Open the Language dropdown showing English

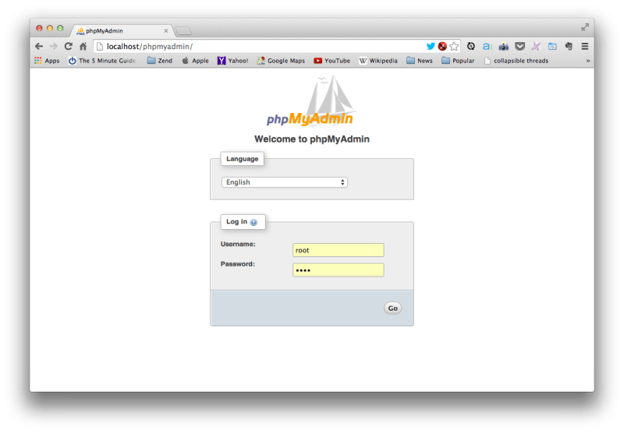(x=285, y=182)
